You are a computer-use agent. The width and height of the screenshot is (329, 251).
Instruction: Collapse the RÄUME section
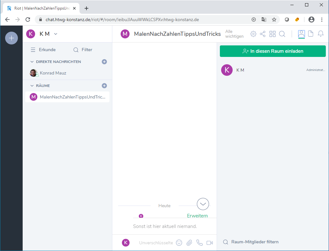32,86
